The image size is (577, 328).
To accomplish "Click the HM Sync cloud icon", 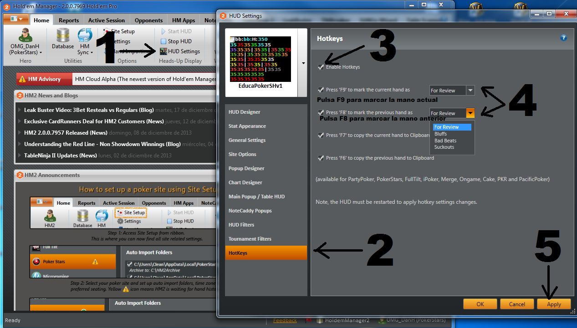I will (x=85, y=35).
